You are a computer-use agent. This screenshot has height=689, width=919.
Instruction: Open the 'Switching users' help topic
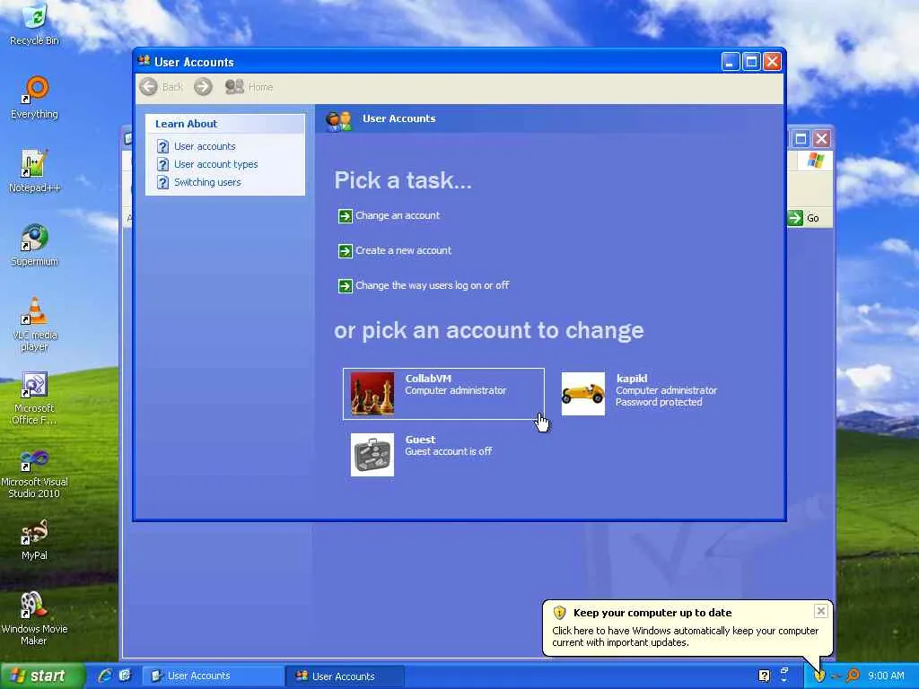click(x=207, y=182)
